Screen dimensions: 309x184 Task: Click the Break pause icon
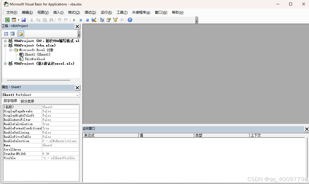coord(81,20)
